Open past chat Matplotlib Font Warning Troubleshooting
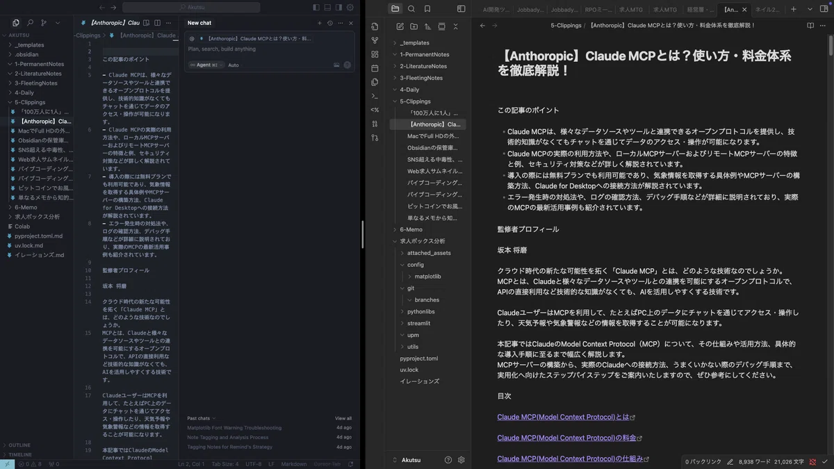Image resolution: width=834 pixels, height=469 pixels. click(234, 427)
